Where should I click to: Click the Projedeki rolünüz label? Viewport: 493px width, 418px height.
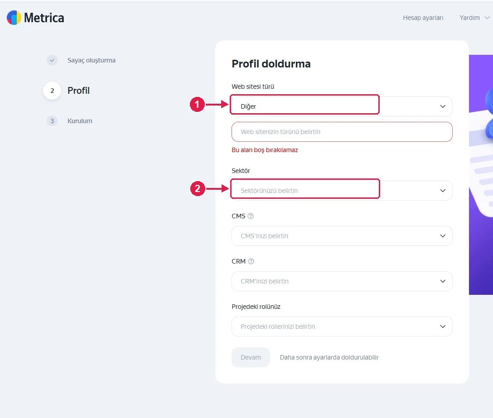coord(256,307)
